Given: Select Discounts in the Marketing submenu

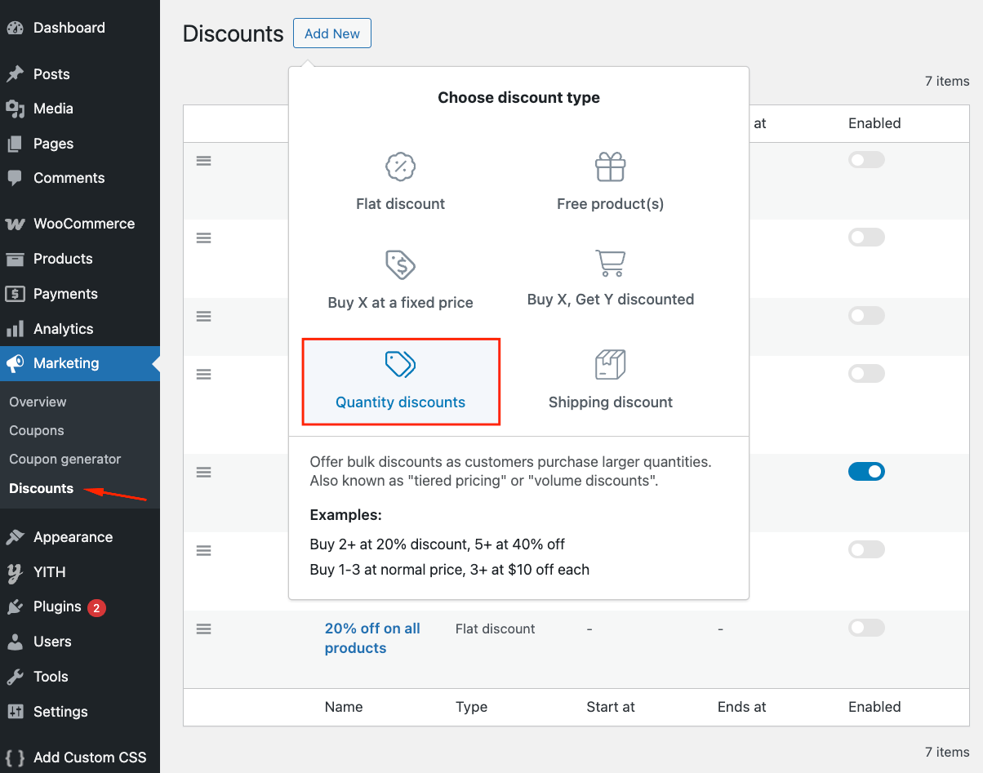Looking at the screenshot, I should (x=41, y=488).
